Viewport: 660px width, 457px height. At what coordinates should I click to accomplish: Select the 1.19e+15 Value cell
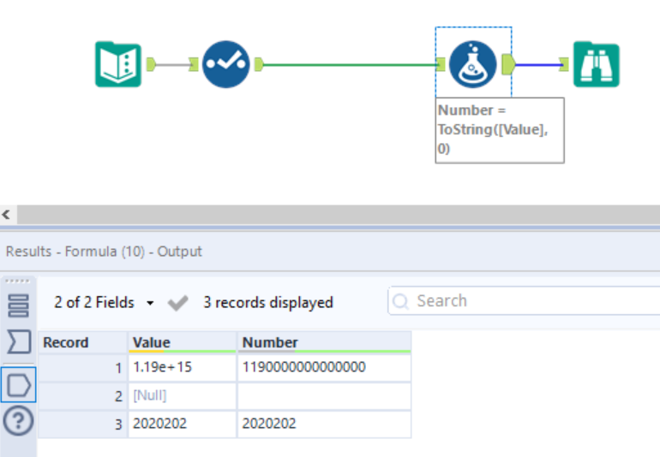click(182, 367)
